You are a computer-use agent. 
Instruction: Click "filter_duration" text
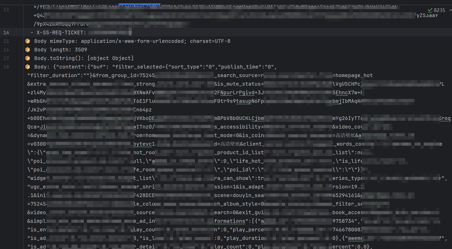[x=52, y=75]
